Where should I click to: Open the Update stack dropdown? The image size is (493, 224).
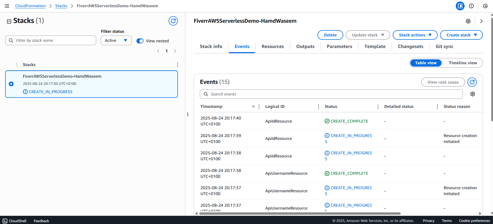coord(368,35)
